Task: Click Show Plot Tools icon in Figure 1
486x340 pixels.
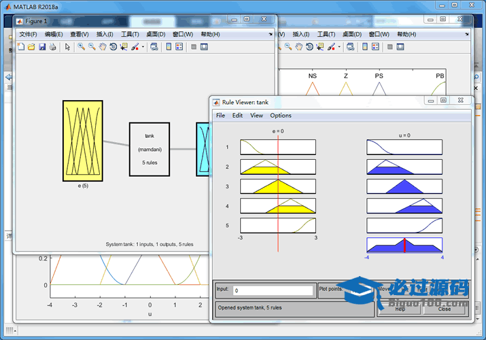Action: pos(205,47)
